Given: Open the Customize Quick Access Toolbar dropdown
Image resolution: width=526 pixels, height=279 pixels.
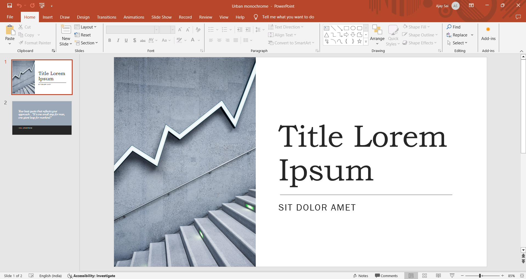Looking at the screenshot, I should (x=52, y=6).
